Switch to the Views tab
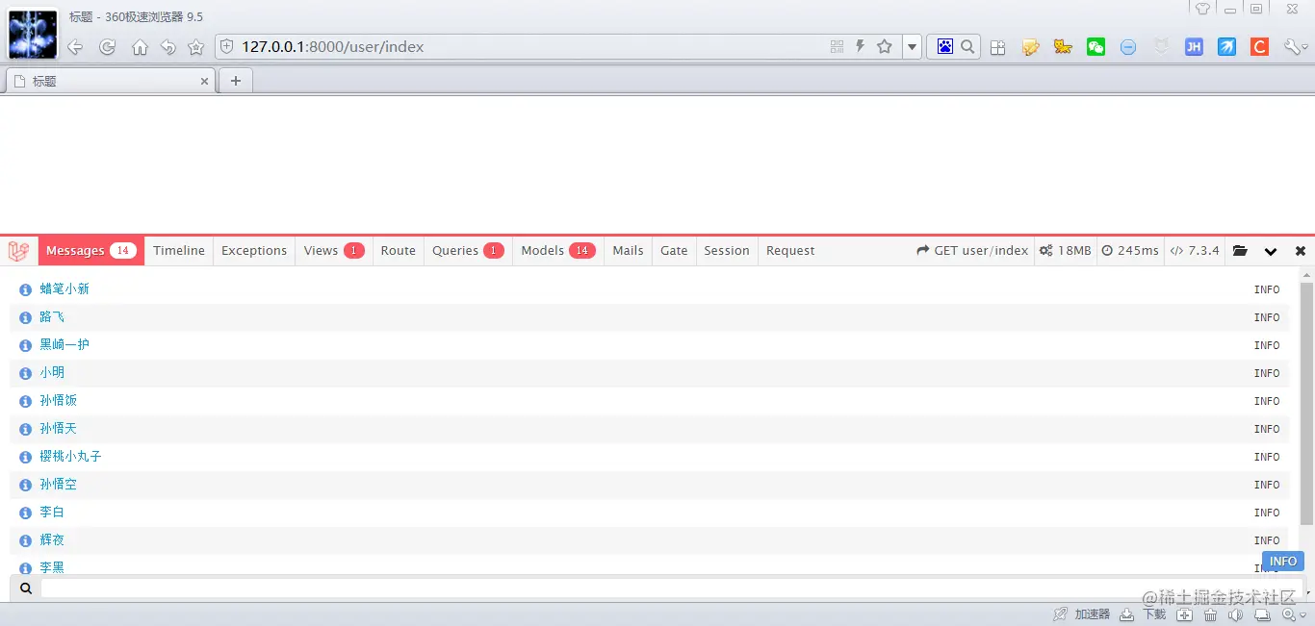The image size is (1315, 626). tap(334, 251)
